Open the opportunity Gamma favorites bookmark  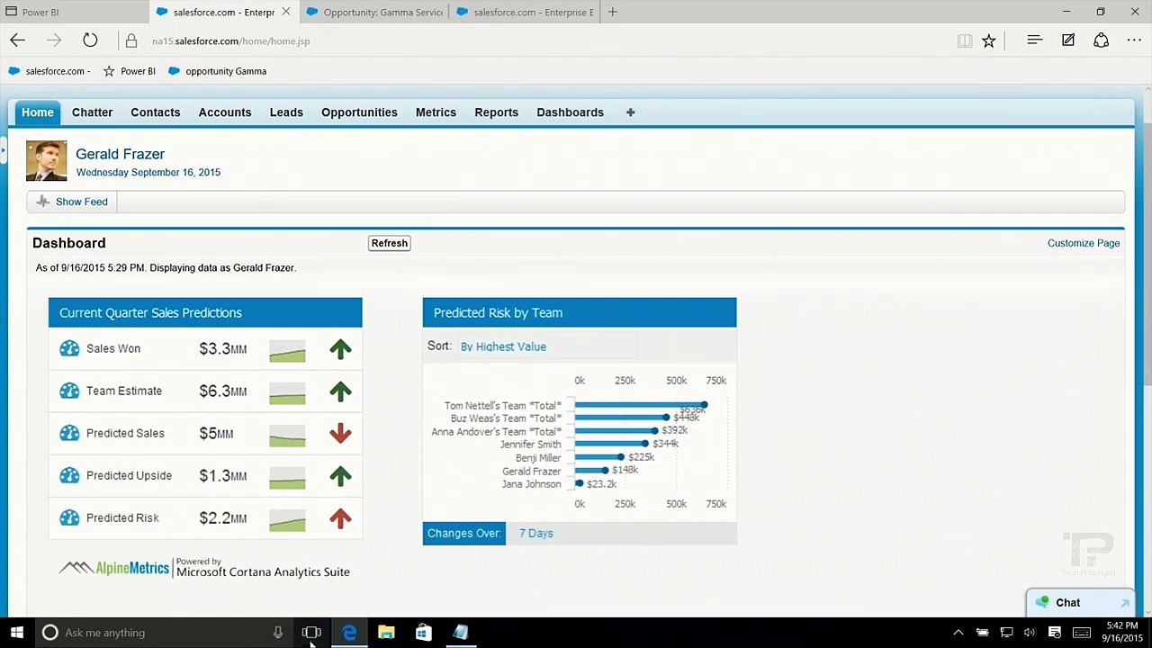[217, 71]
